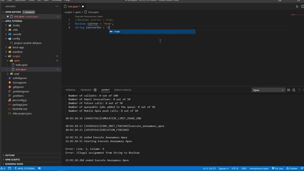Expand the force-app folder
304x171 pixels.
18,47
